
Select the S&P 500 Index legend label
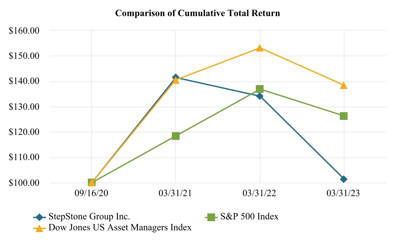click(249, 216)
